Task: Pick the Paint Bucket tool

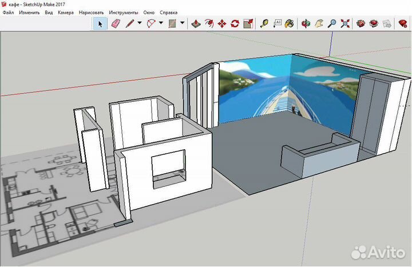Action: click(290, 23)
